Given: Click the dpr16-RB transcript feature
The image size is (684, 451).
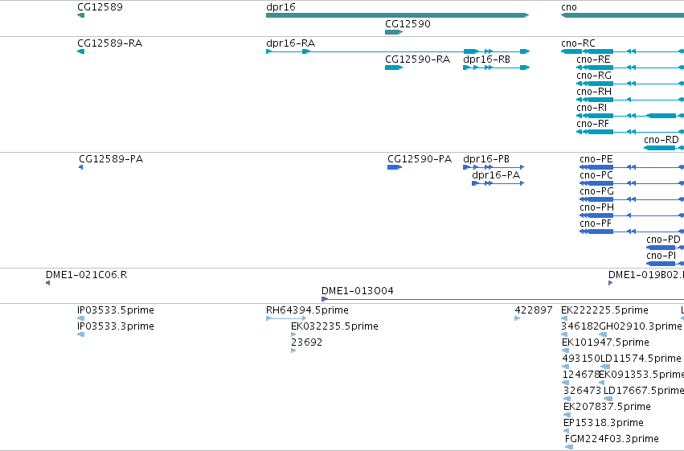Looking at the screenshot, I should pyautogui.click(x=497, y=68).
